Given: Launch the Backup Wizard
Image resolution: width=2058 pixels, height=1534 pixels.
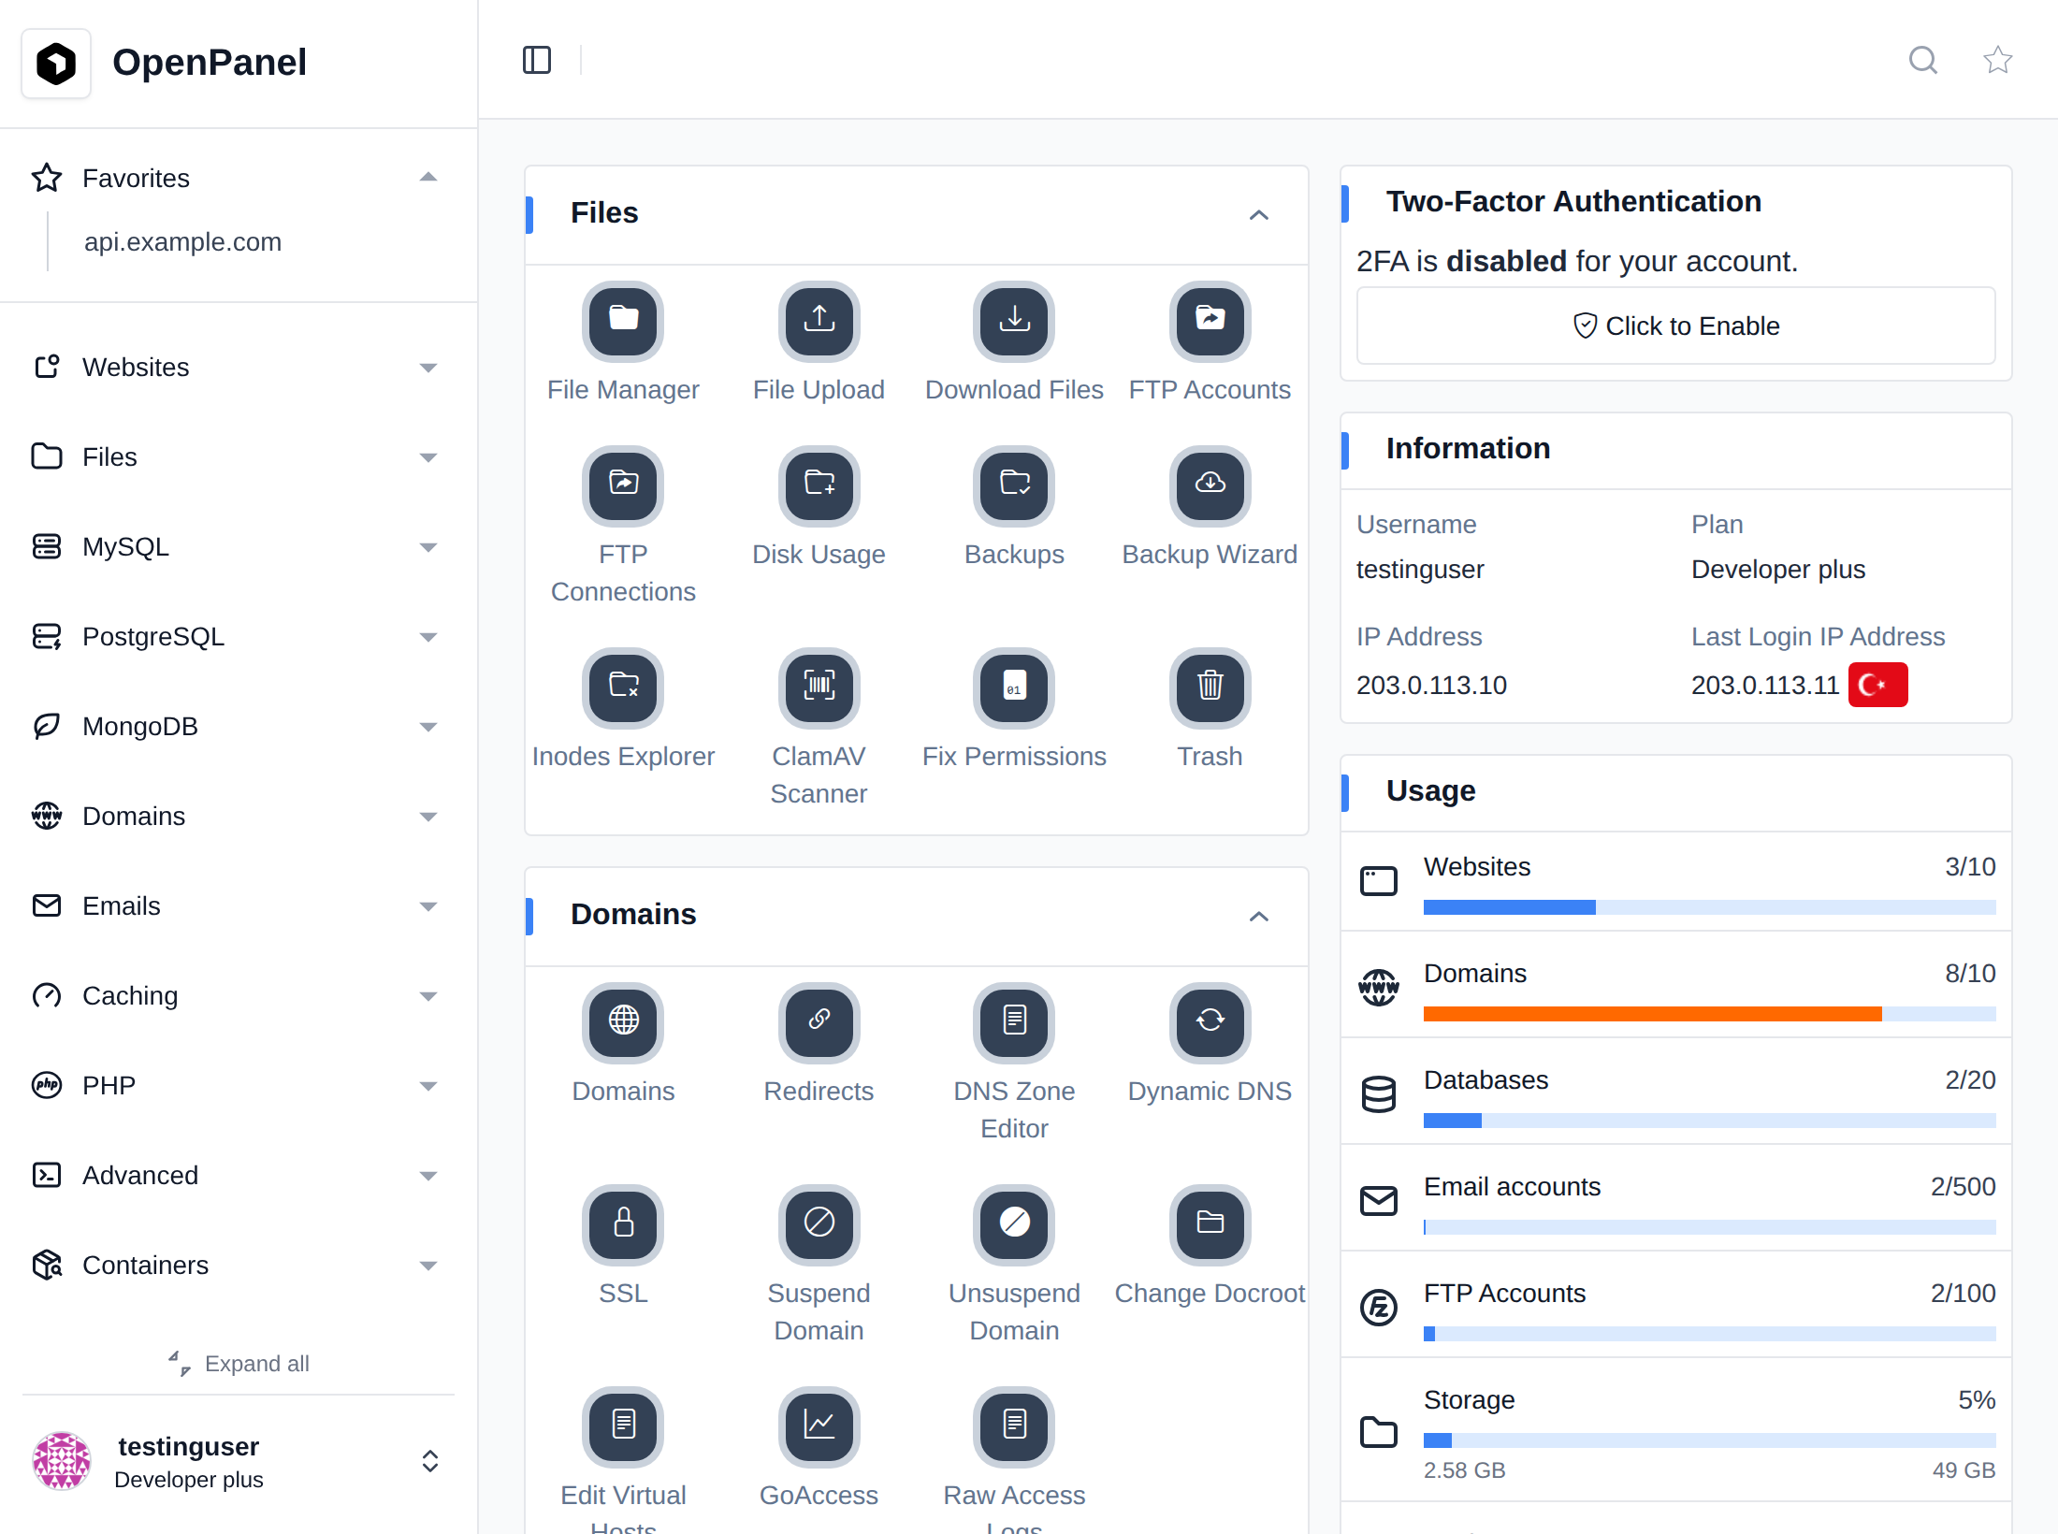Looking at the screenshot, I should [x=1210, y=485].
